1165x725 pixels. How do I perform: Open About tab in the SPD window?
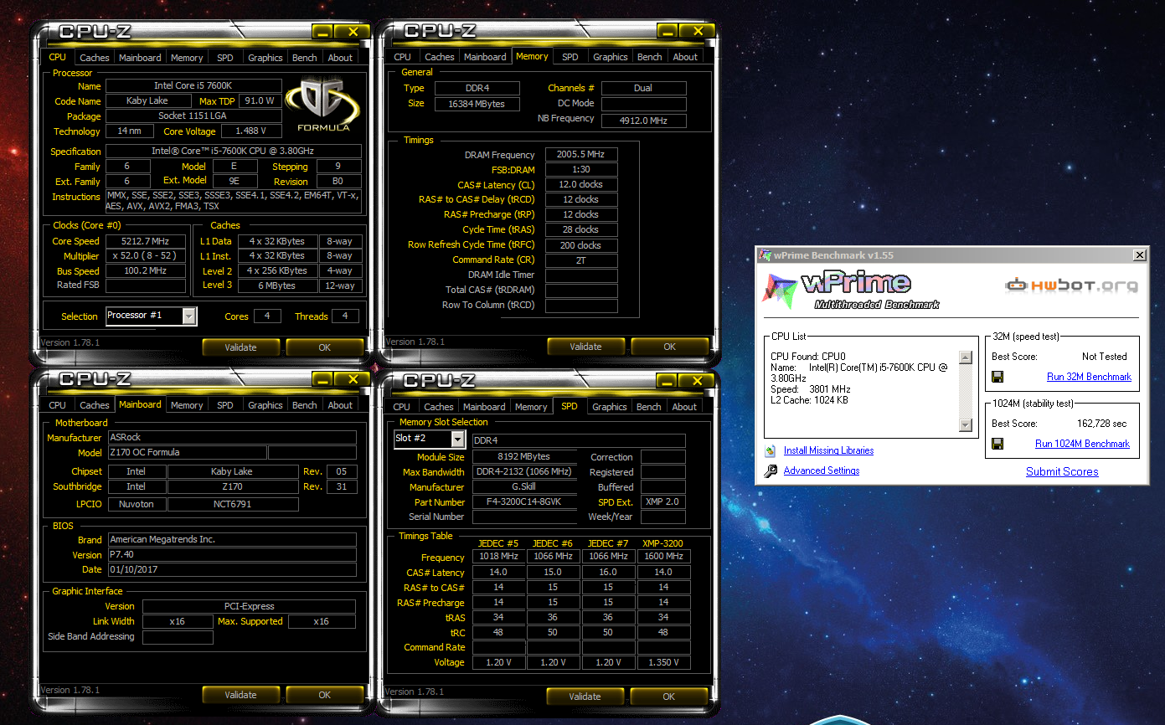coord(684,407)
